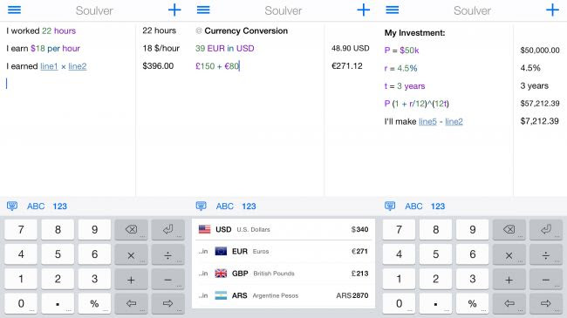Choose GBP British Pounds conversion row
Viewport: 567px width, 318px height.
283,274
